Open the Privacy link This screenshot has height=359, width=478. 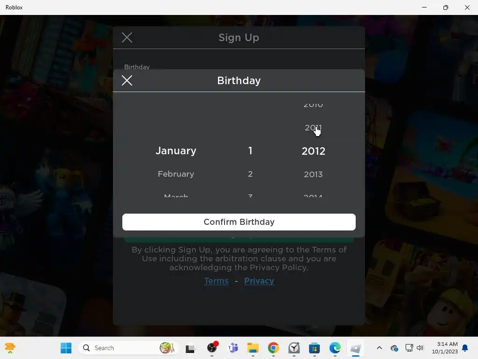[259, 281]
